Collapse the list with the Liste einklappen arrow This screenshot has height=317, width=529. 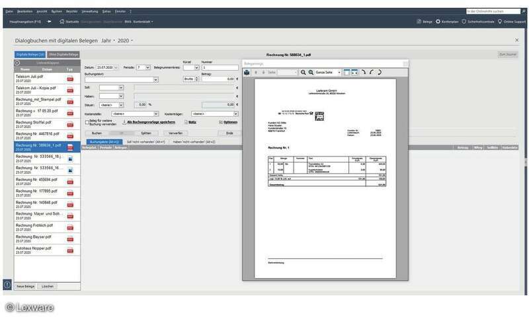pos(18,62)
